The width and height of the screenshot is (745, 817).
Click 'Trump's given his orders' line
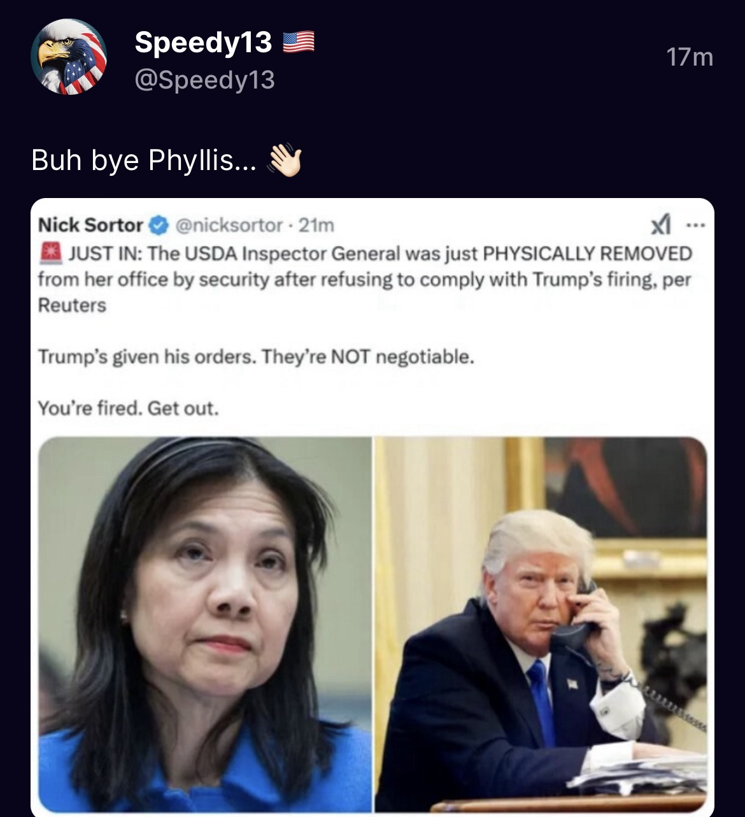[256, 357]
